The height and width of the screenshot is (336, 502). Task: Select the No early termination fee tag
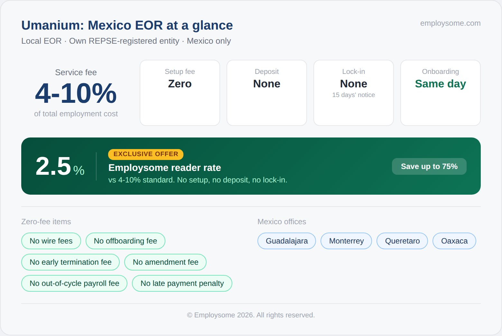(70, 262)
